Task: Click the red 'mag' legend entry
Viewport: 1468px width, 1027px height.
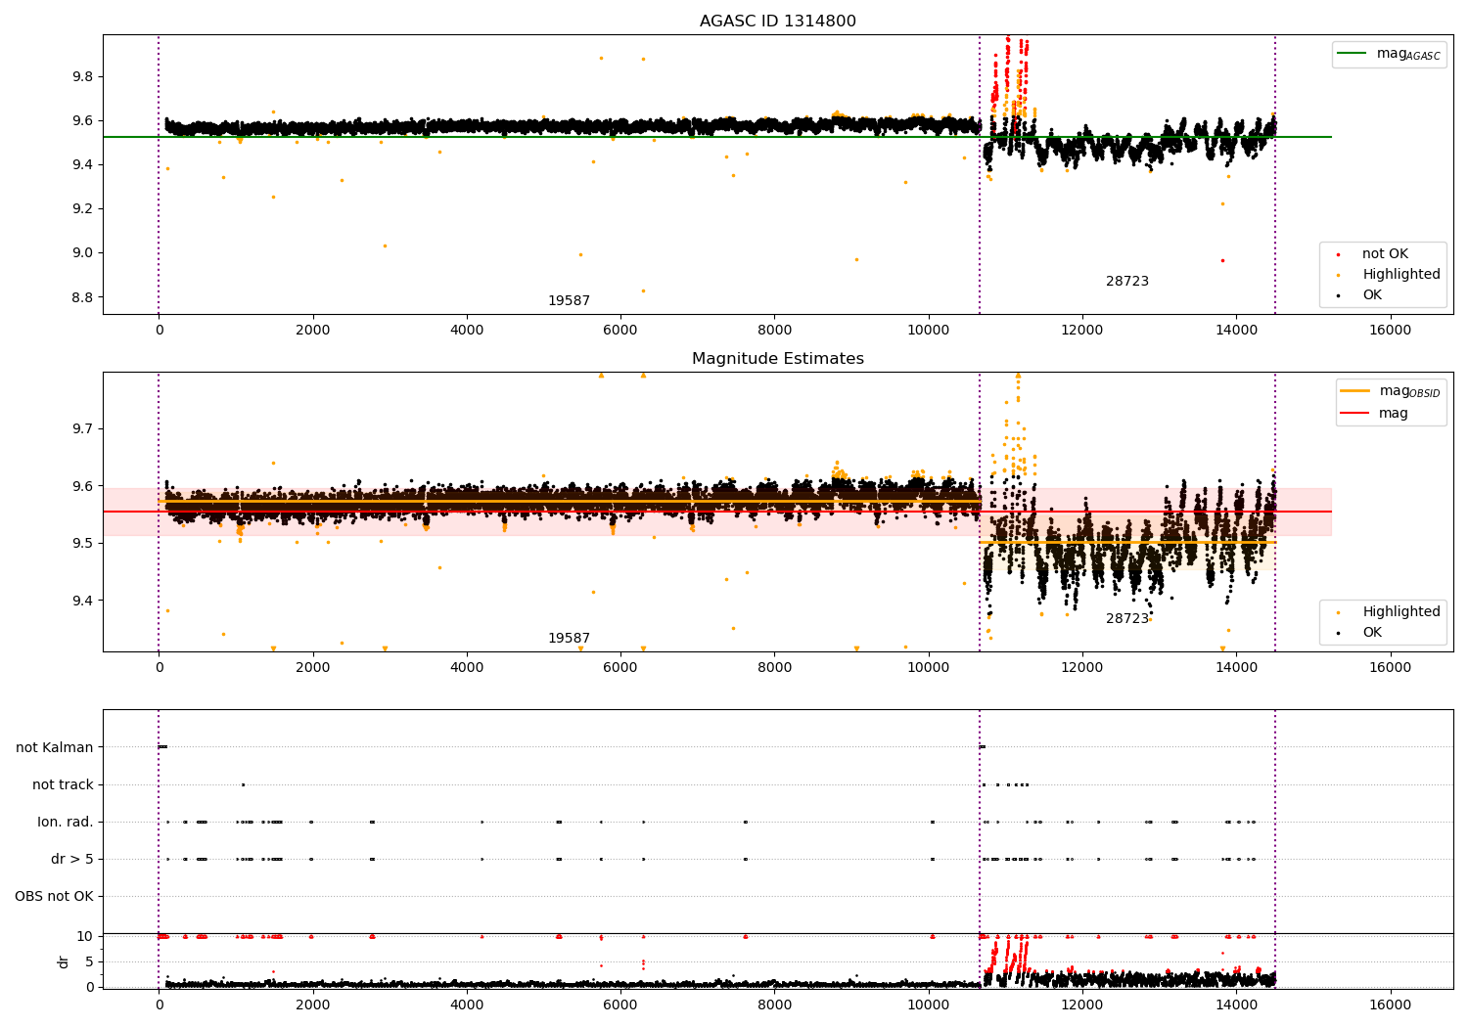Action: point(1355,413)
